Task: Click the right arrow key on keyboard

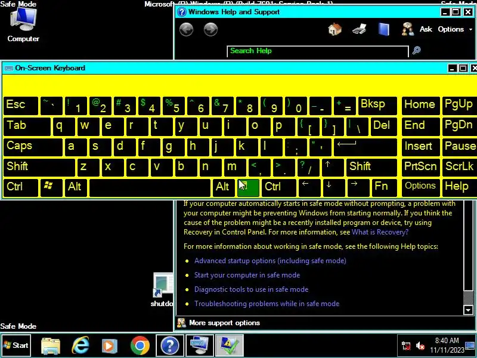Action: click(358, 187)
